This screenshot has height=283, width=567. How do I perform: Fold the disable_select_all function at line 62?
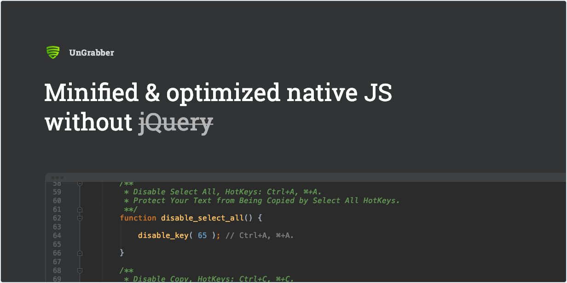pos(80,218)
